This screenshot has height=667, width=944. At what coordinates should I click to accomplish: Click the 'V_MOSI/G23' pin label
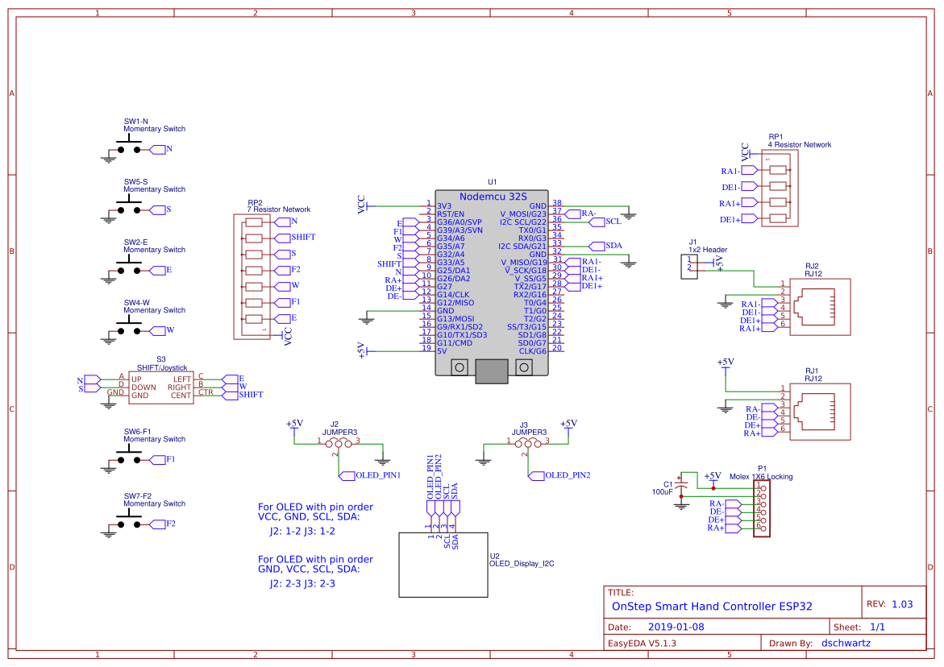point(523,214)
